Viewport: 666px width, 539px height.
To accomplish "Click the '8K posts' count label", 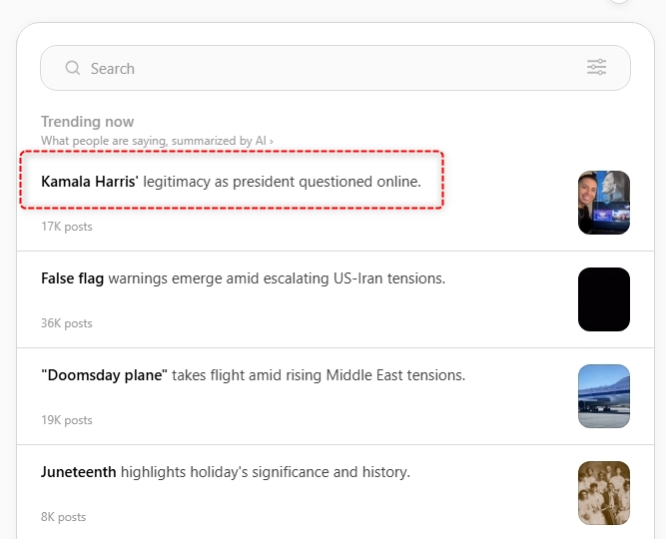I will 63,517.
